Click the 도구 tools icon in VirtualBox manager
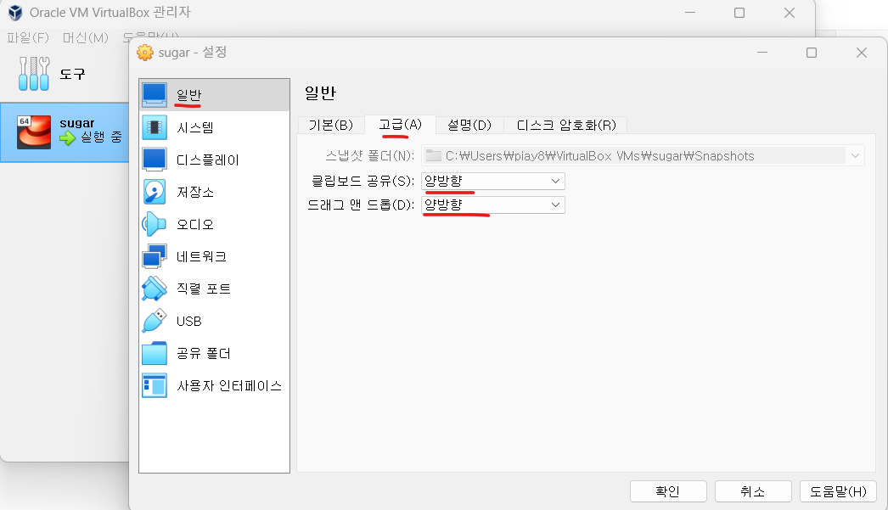 coord(34,74)
